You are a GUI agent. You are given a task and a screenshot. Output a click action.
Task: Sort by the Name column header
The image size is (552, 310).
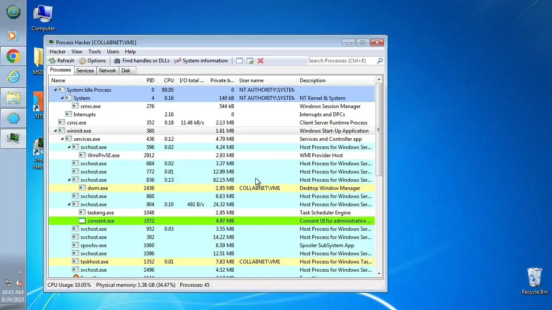(x=92, y=81)
